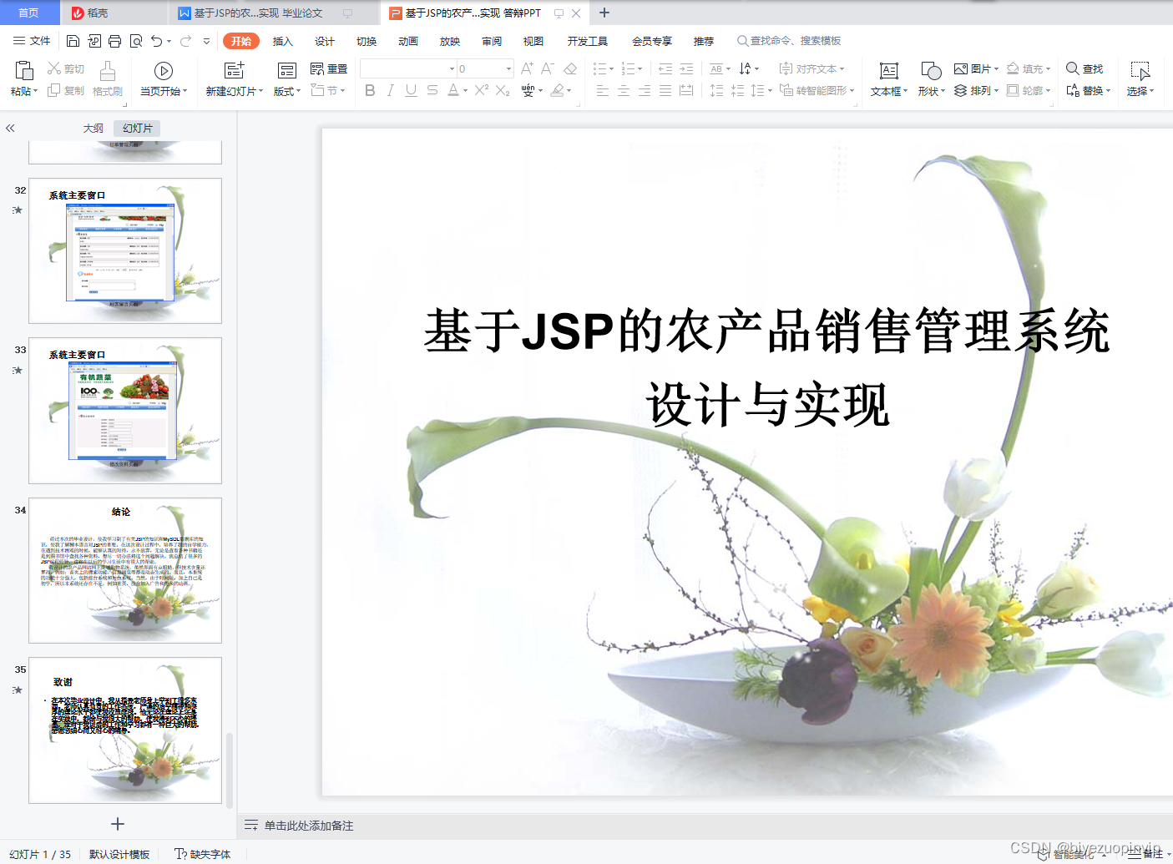Viewport: 1173px width, 864px height.
Task: Click the Clear Formatting eraser icon
Action: click(570, 68)
